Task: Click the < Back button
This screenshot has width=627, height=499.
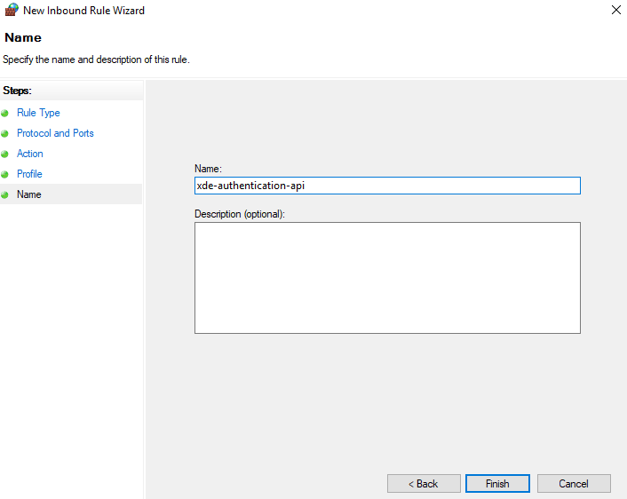Action: pos(424,484)
